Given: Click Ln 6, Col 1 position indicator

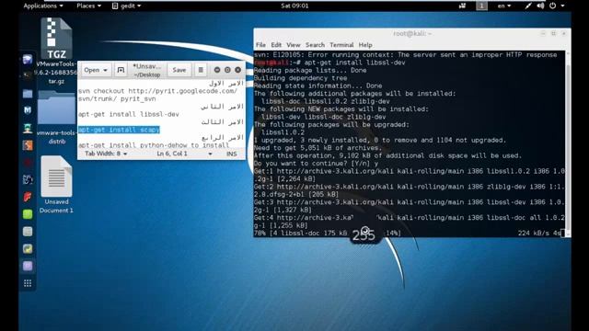Looking at the screenshot, I should pyautogui.click(x=172, y=154).
